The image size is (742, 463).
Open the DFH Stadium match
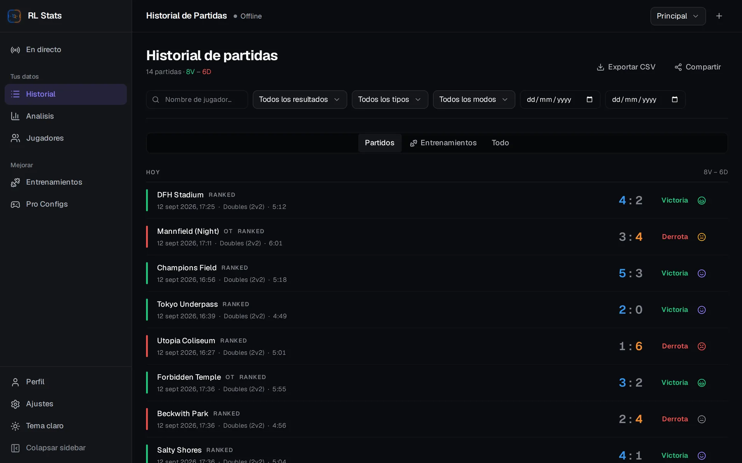[437, 201]
